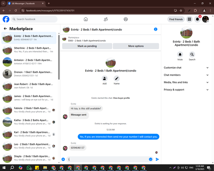This screenshot has height=171, width=214.
Task: Reload the page in browser toolbar
Action: 16,11
